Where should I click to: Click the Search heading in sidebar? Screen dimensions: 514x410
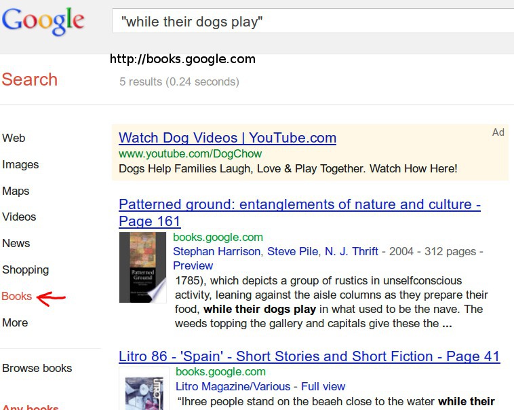[30, 79]
